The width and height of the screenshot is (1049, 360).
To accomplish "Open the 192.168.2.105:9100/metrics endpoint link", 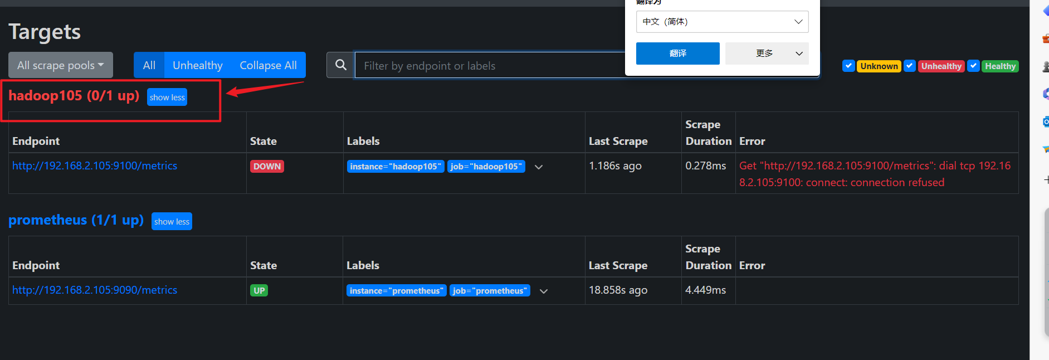I will click(95, 166).
